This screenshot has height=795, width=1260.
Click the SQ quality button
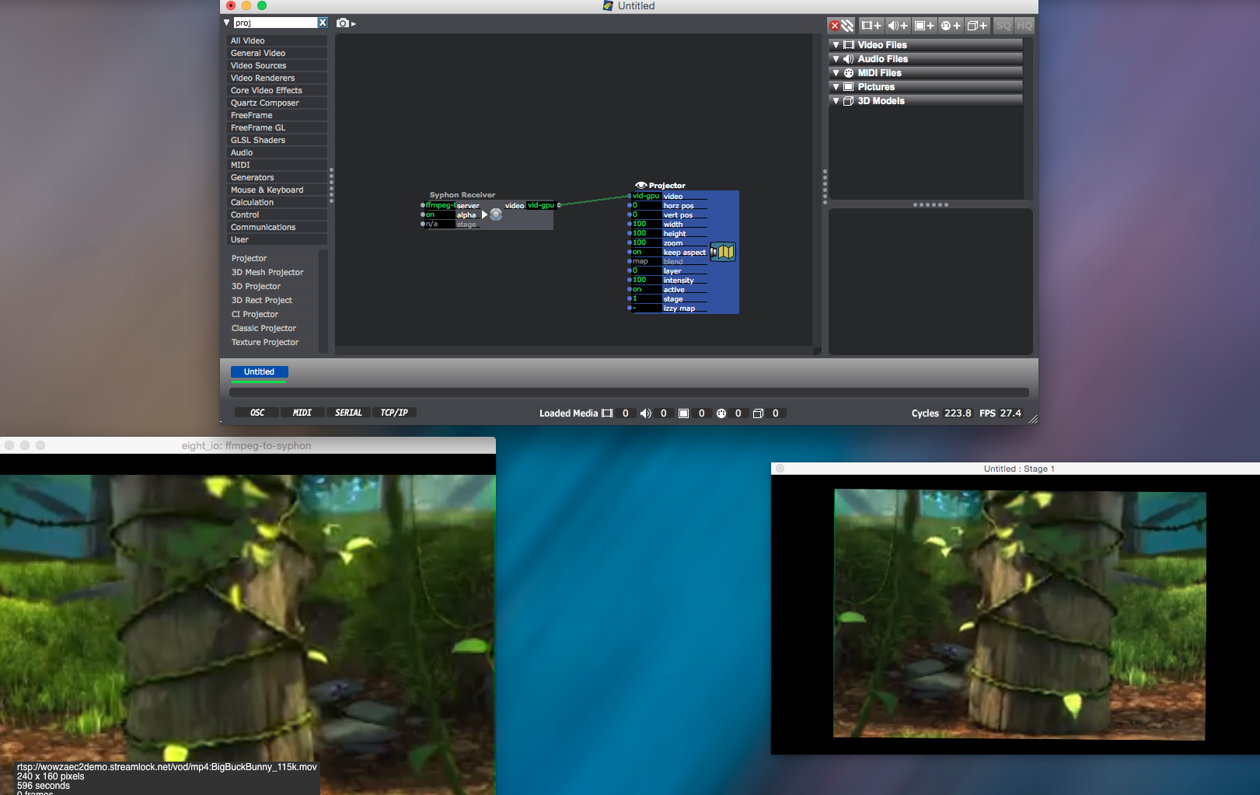tap(1003, 26)
